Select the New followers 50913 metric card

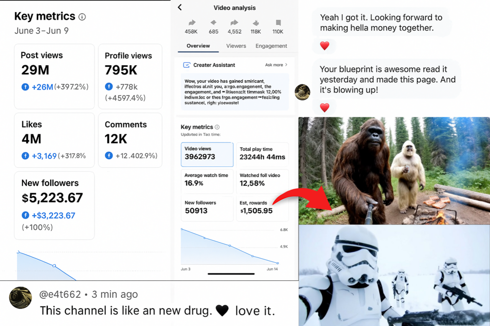pos(207,209)
